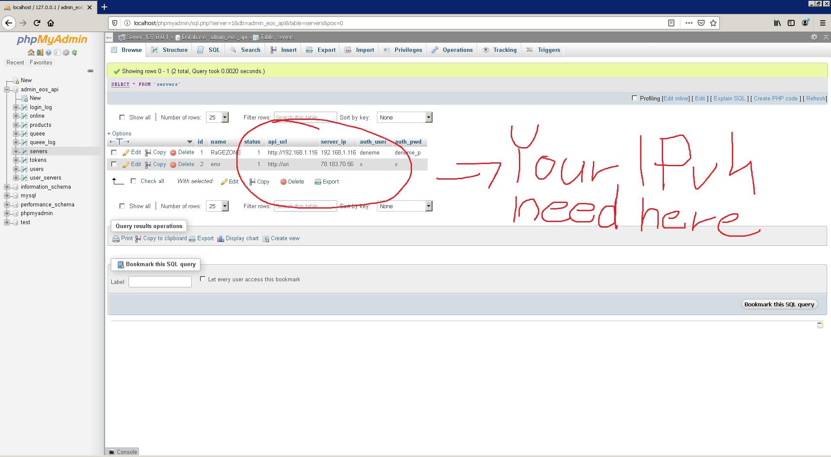Open the documentation help icon in sidebar
The width and height of the screenshot is (831, 457).
(48, 52)
